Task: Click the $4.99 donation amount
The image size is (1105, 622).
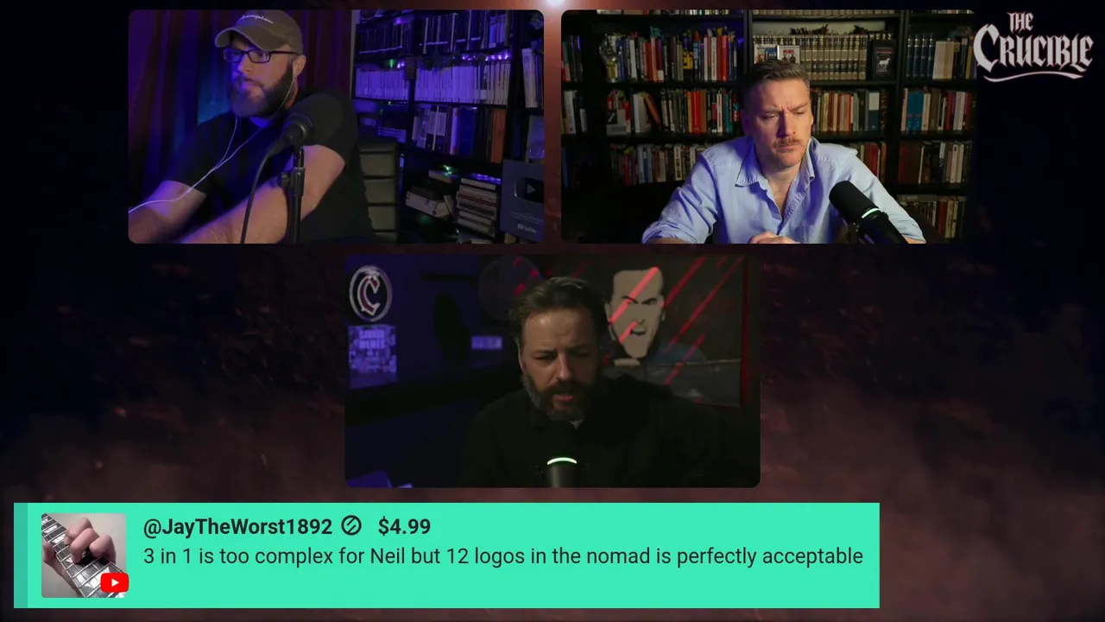Action: coord(404,526)
